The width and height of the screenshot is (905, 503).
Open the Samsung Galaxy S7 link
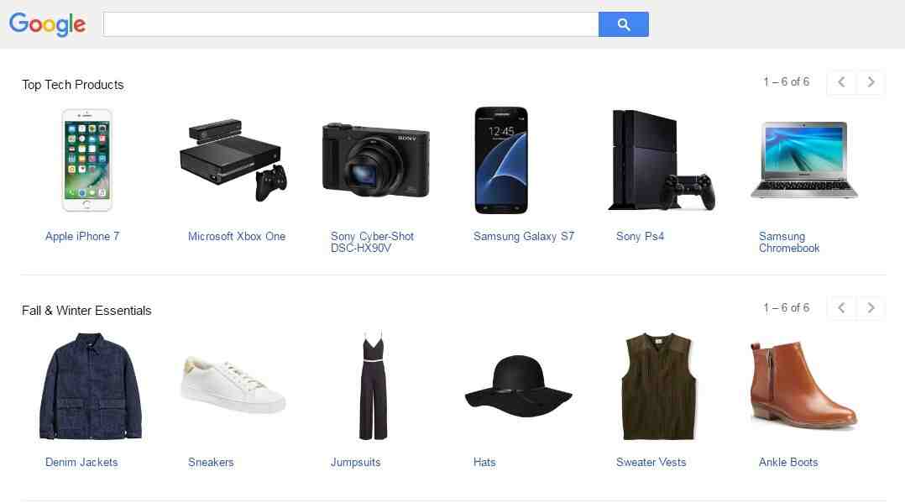[x=524, y=236]
